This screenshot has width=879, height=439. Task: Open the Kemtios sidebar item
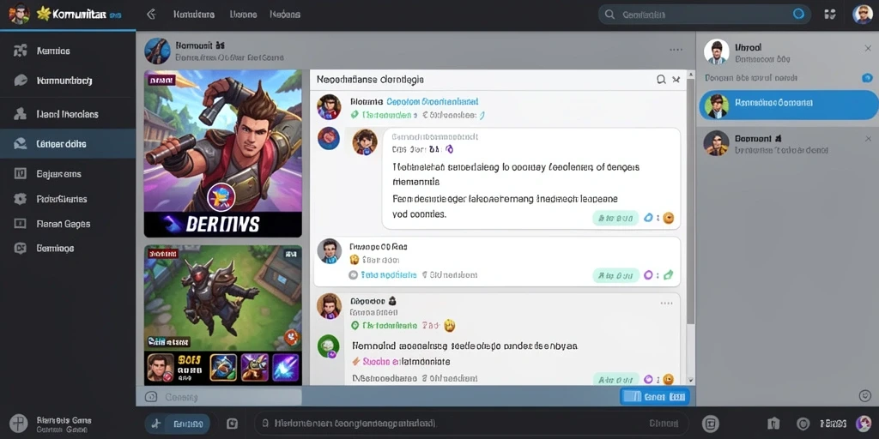67,51
